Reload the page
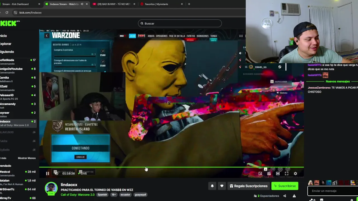Image resolution: width=358 pixels, height=201 pixels. pyautogui.click(x=7, y=13)
